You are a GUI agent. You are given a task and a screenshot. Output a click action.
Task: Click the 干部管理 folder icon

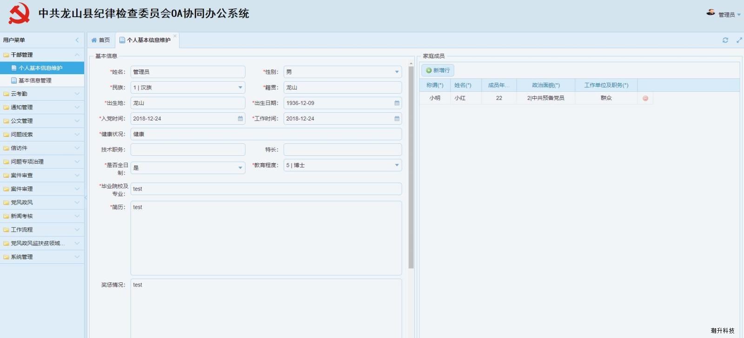[6, 55]
